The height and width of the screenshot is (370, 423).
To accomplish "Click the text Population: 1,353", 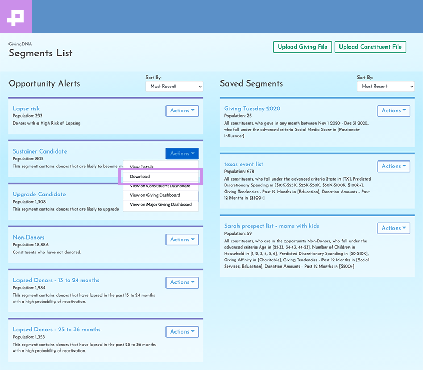I will [29, 337].
